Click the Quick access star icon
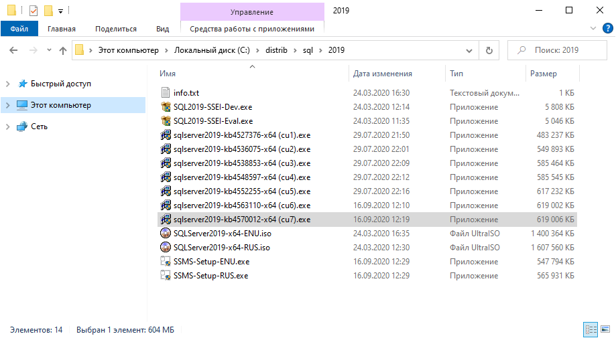Viewport: 616px width, 338px height. [23, 84]
